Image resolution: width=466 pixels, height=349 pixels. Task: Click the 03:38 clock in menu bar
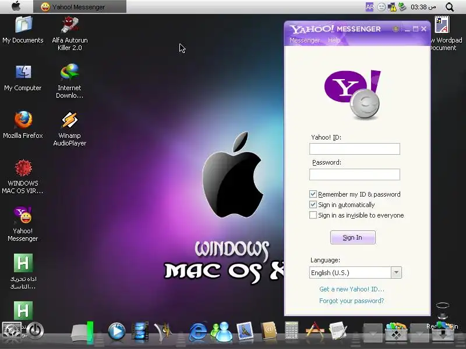coord(423,7)
